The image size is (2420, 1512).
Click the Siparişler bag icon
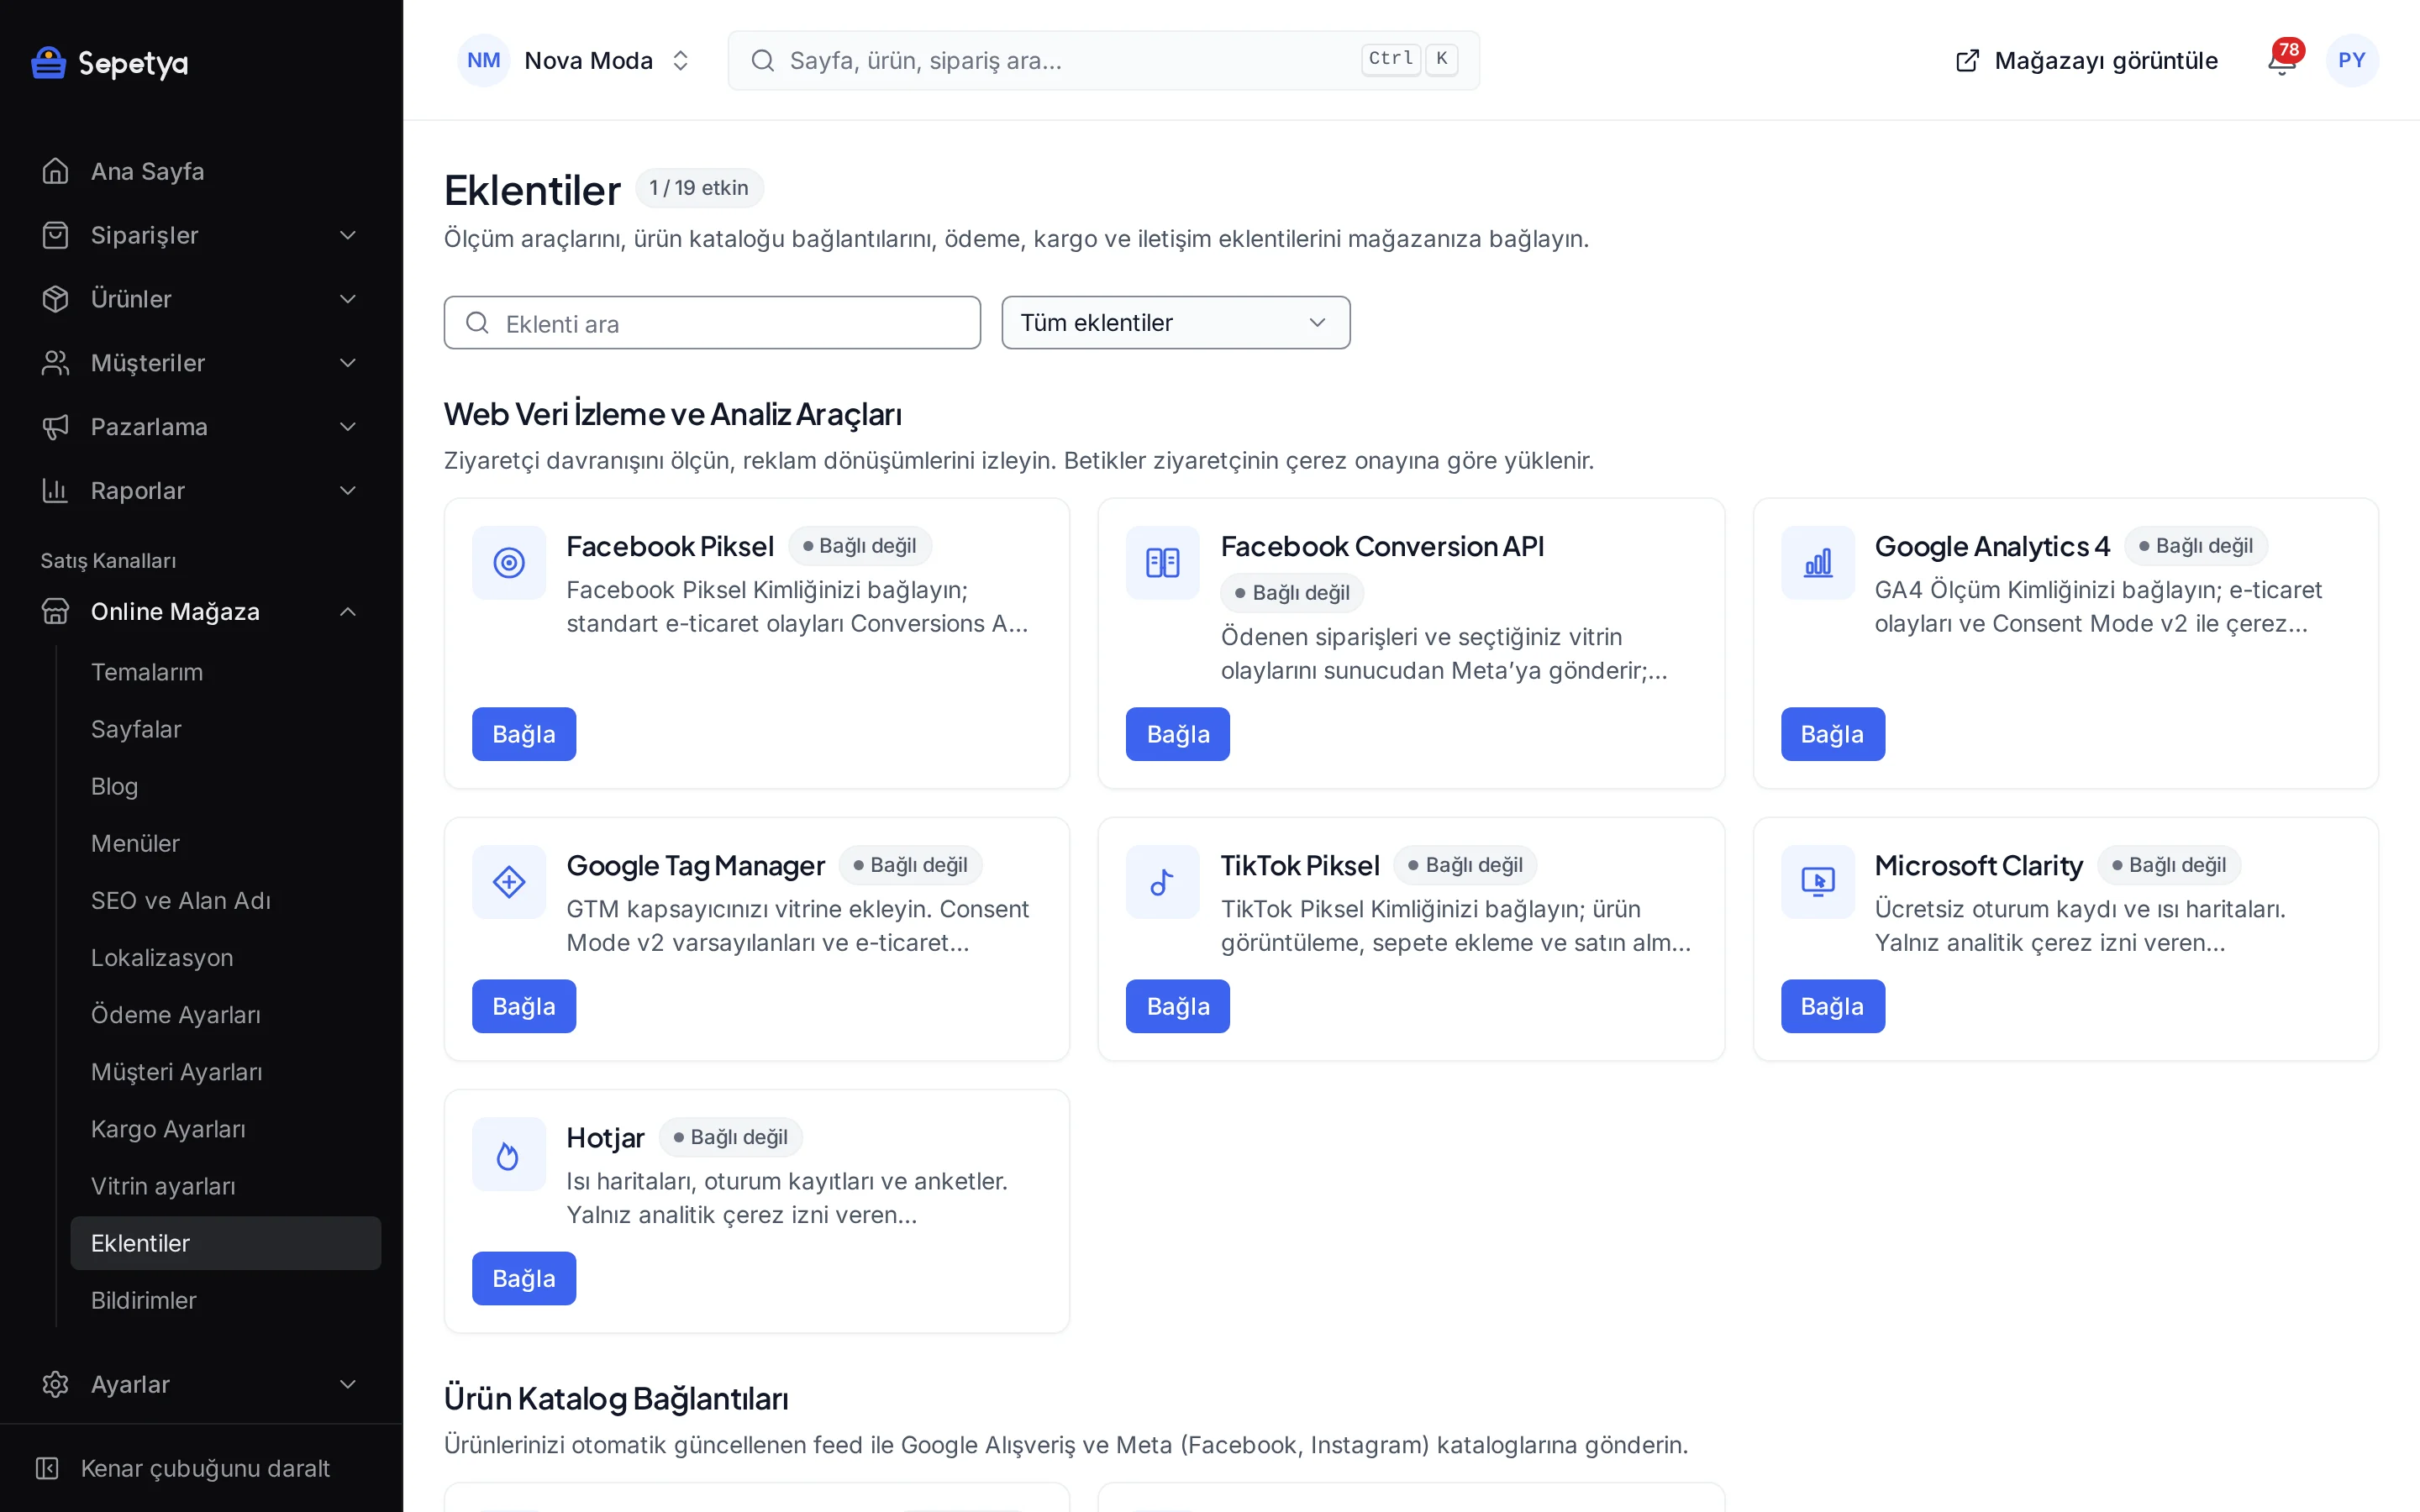point(55,235)
